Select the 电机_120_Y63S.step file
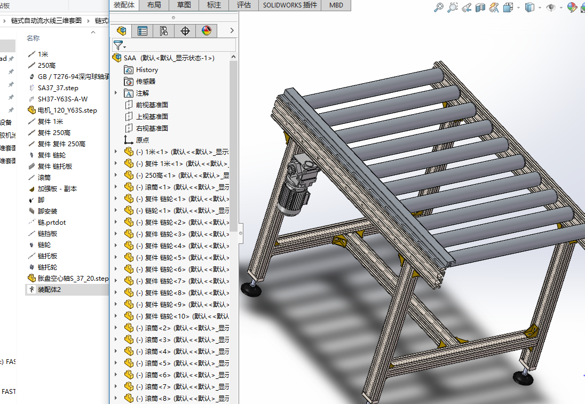Image resolution: width=585 pixels, height=404 pixels. click(67, 110)
